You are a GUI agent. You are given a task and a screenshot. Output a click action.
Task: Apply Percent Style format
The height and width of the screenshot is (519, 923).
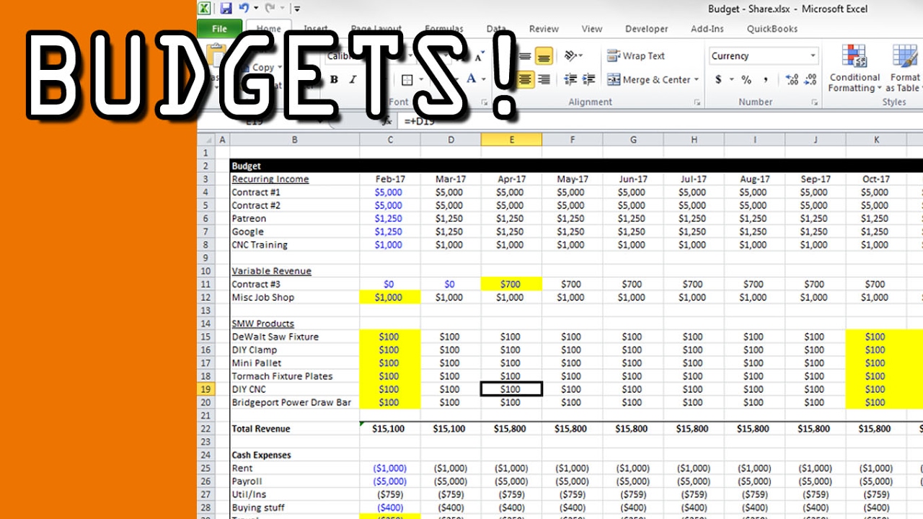746,79
